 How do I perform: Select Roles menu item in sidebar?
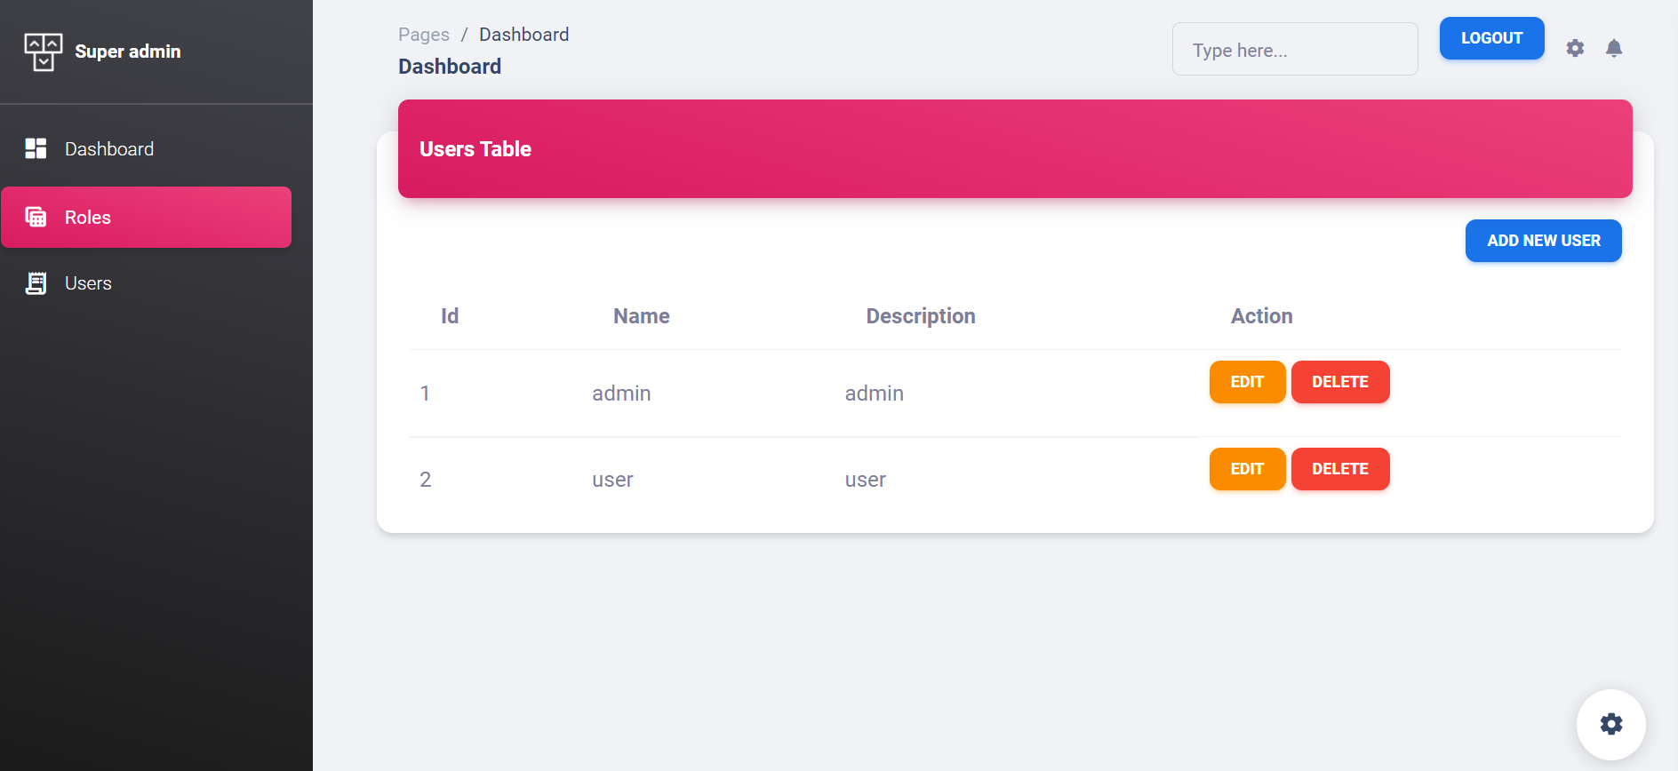(x=146, y=217)
